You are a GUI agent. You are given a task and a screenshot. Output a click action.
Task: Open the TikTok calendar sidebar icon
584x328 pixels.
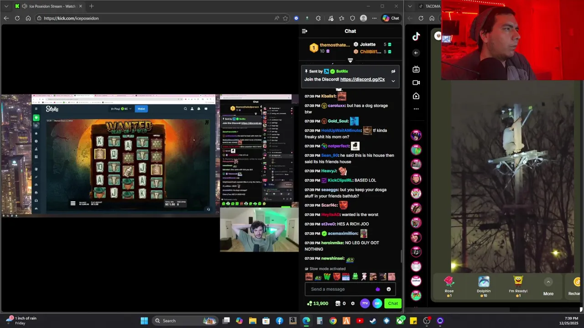[416, 69]
